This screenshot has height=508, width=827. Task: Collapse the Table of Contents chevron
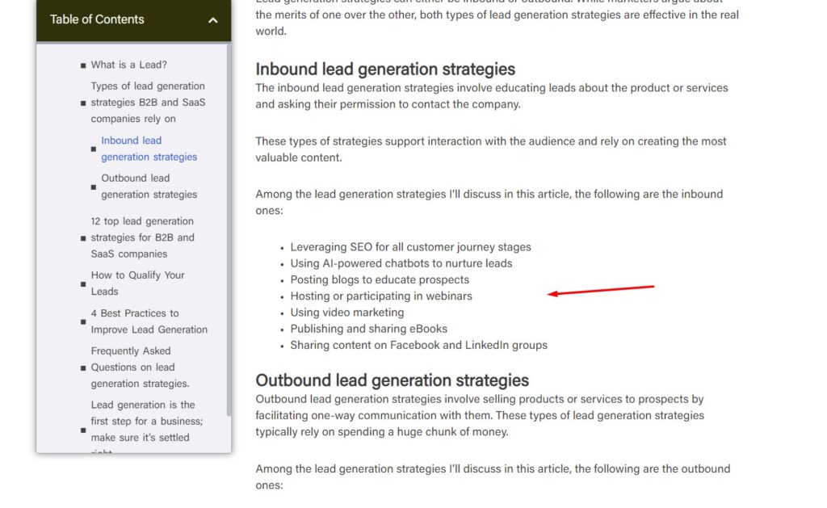coord(213,20)
